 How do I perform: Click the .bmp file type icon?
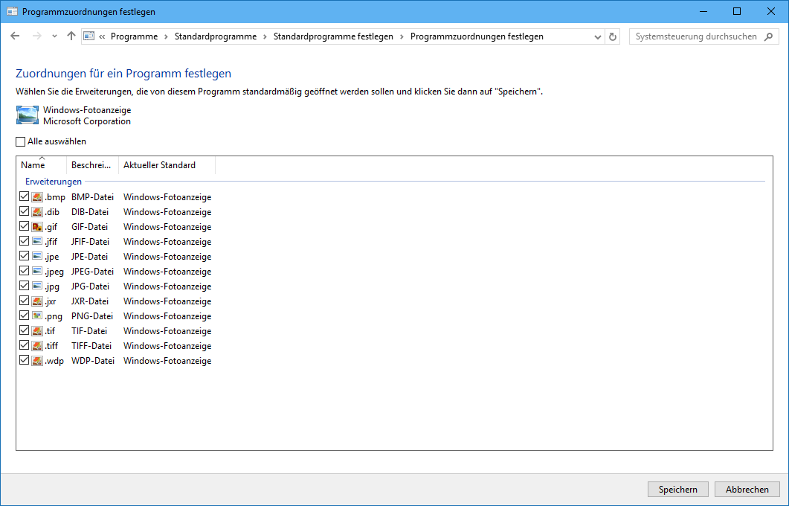(36, 197)
